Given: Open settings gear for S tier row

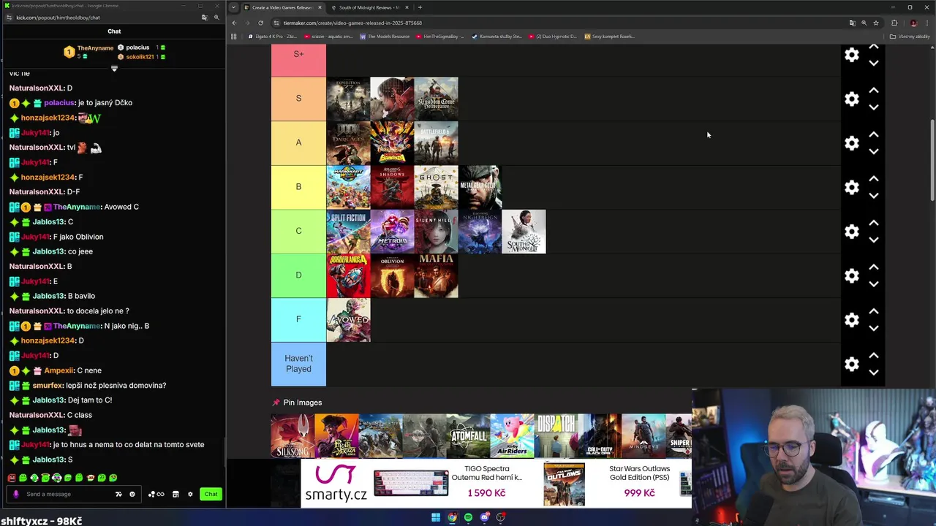Looking at the screenshot, I should click(x=852, y=99).
